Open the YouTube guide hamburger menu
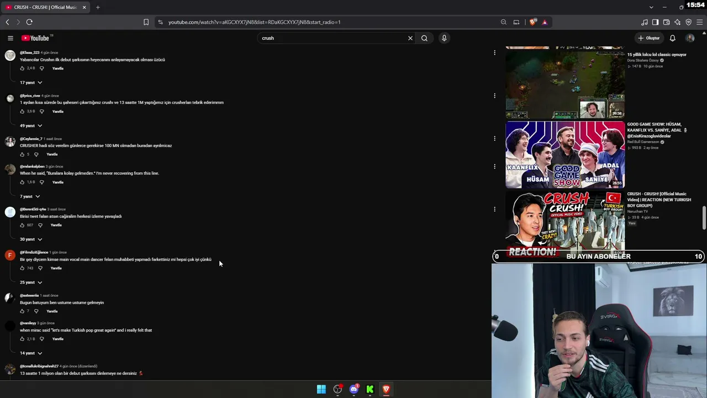Image resolution: width=707 pixels, height=398 pixels. (x=10, y=38)
